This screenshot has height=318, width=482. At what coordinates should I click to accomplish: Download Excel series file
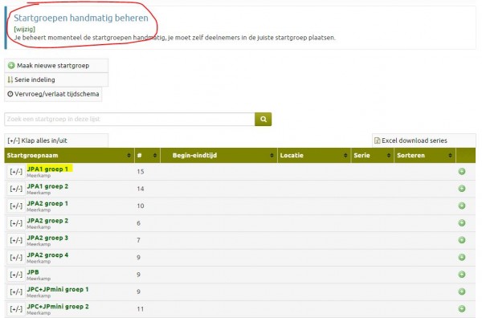424,141
